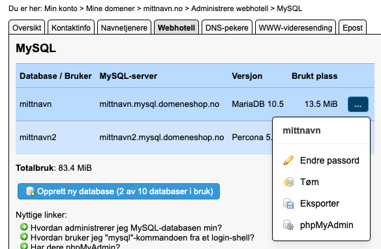Click the lightning icon beside Tøm
Image resolution: width=381 pixels, height=249 pixels.
(x=288, y=182)
